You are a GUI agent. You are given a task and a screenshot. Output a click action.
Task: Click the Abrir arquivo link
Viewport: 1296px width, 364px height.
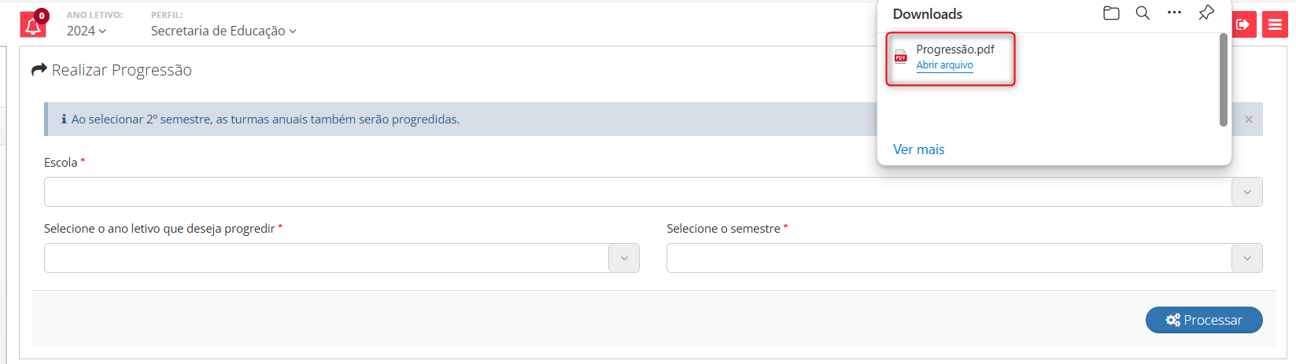click(x=944, y=65)
